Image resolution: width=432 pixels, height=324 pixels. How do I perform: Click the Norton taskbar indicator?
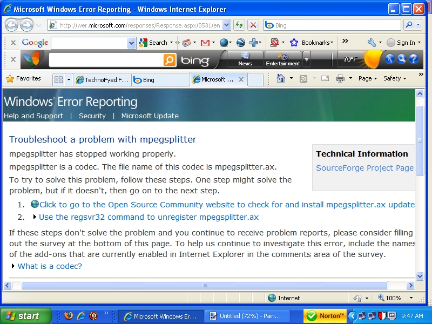[x=325, y=316]
